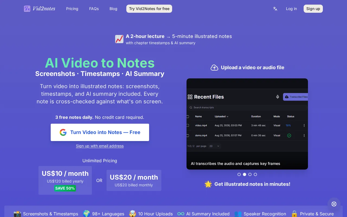Viewport: 347px width, 217px height.
Task: Click the Duration column header
Action: [x=256, y=117]
